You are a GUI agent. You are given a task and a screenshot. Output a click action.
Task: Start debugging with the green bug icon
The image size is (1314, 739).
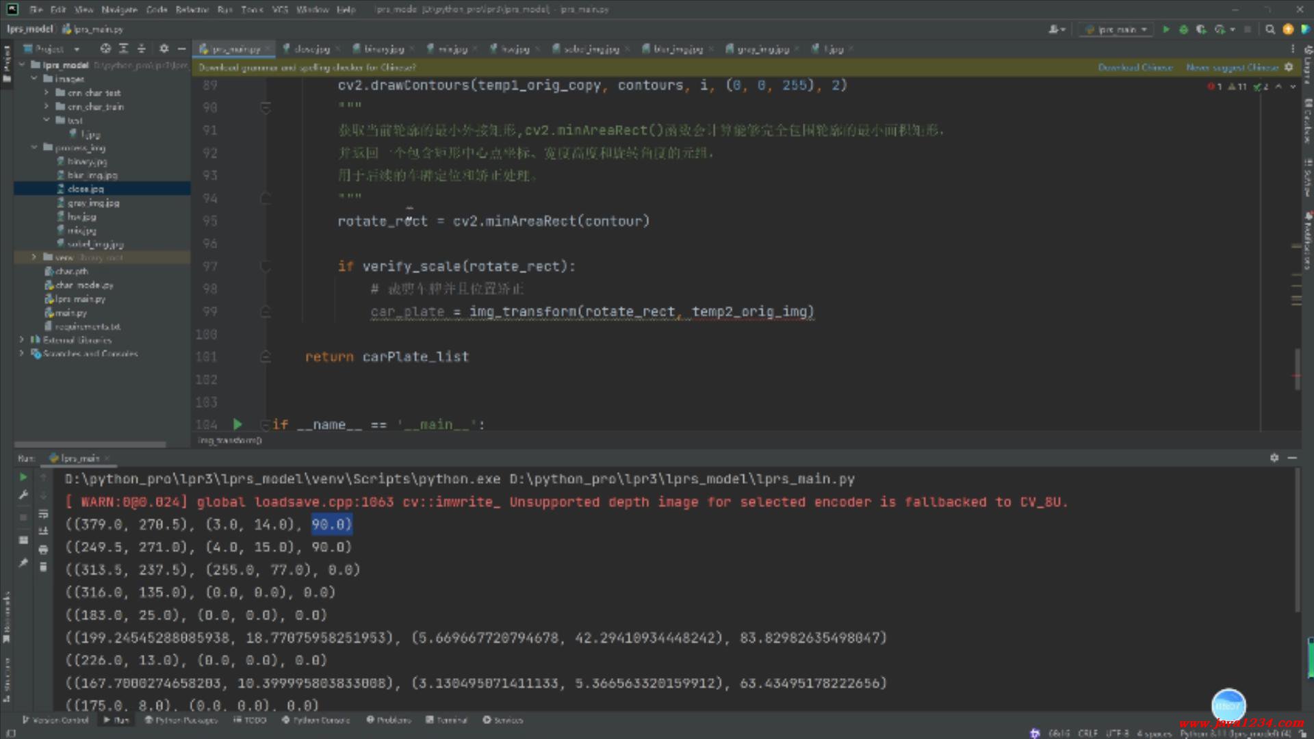coord(1183,29)
